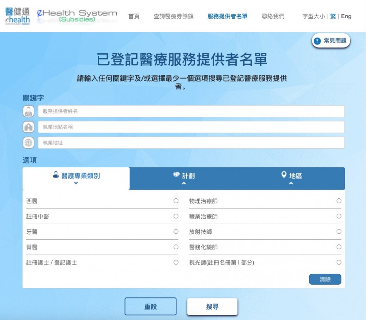Collapse the 醫護專業類別 section
The image size is (366, 320).
click(76, 183)
